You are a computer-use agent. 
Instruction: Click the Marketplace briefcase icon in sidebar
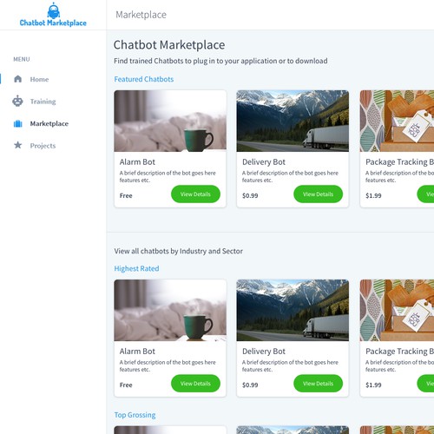click(18, 123)
